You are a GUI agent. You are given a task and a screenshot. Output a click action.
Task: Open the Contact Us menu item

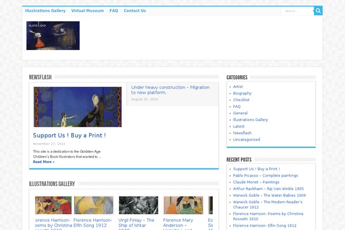click(x=135, y=10)
